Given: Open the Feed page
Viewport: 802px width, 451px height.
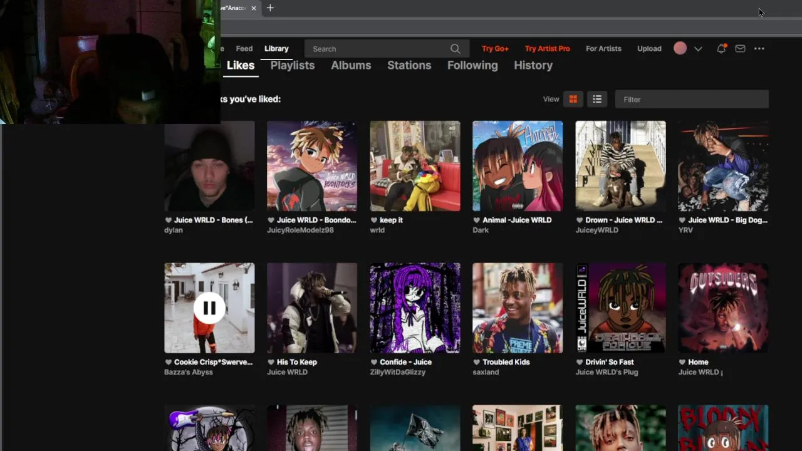Looking at the screenshot, I should pos(244,48).
